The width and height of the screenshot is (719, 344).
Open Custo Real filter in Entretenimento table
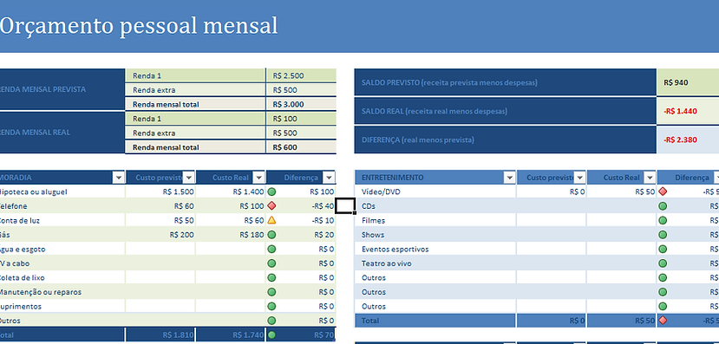[x=650, y=178]
